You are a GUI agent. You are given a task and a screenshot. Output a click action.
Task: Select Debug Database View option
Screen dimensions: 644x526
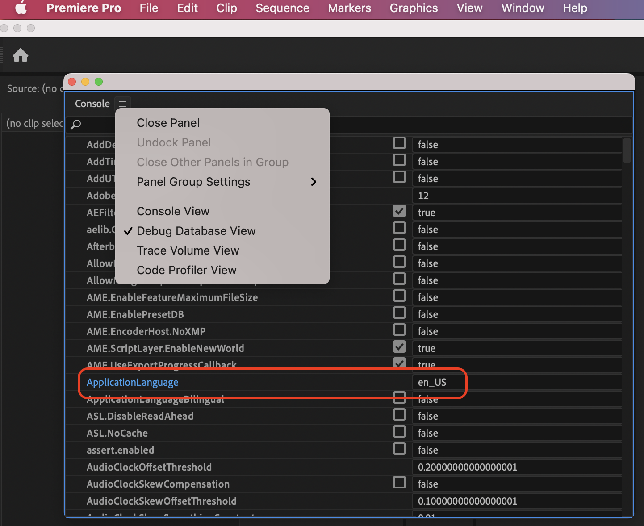pos(197,231)
